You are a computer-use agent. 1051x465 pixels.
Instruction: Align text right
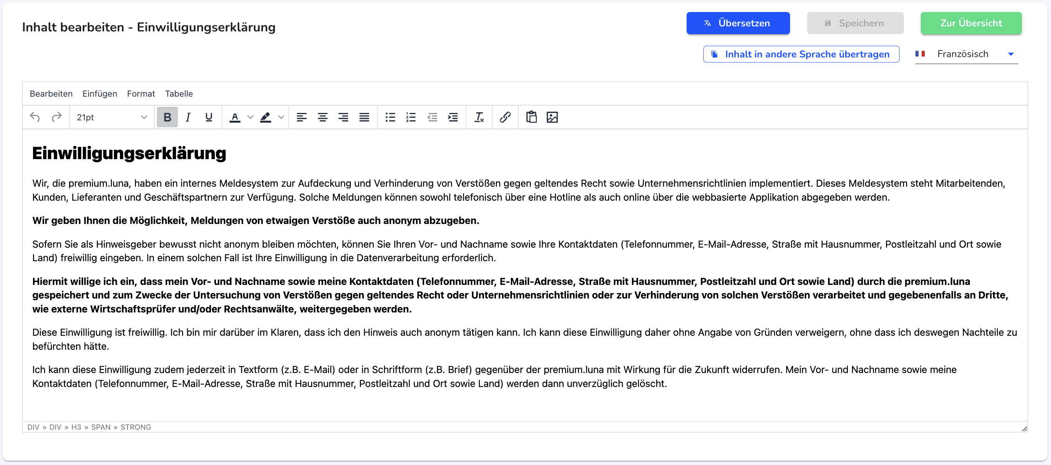click(343, 118)
